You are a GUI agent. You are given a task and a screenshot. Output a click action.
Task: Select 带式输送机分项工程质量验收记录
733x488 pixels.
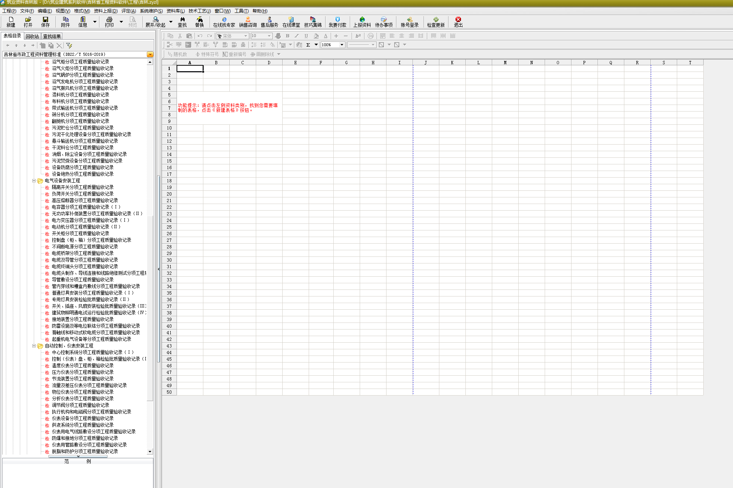[x=85, y=108]
